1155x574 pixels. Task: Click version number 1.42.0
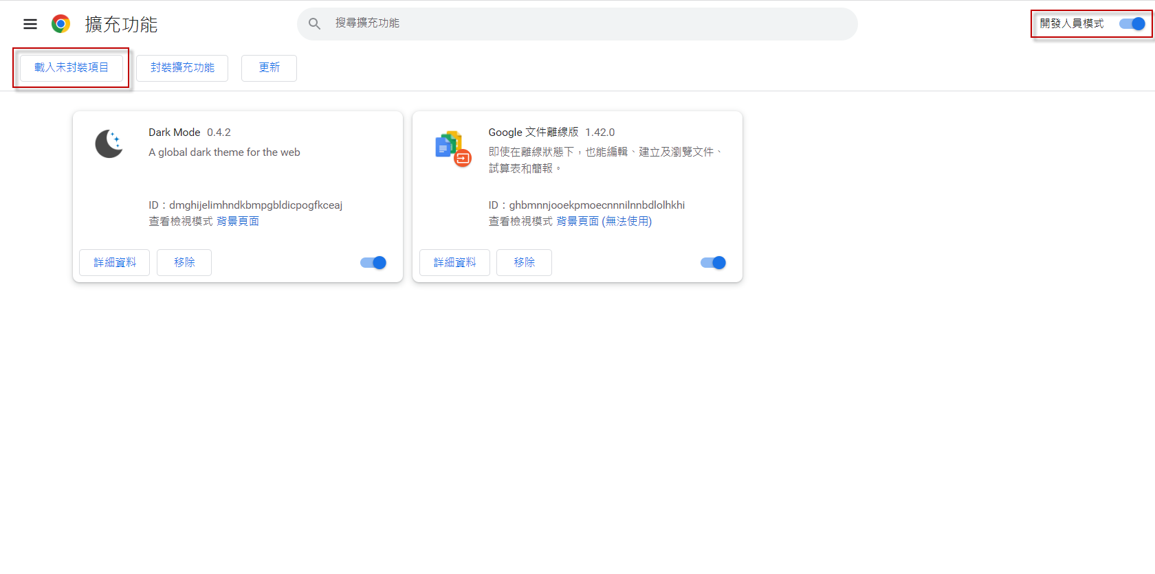pyautogui.click(x=599, y=132)
